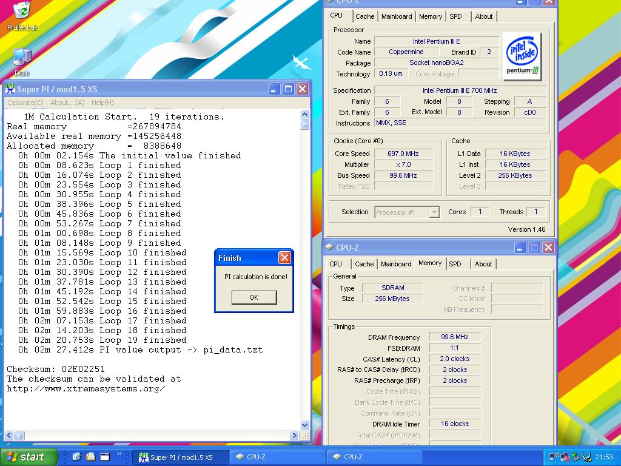Click the Loop 19 finished line
The height and width of the screenshot is (466, 621).
click(102, 340)
